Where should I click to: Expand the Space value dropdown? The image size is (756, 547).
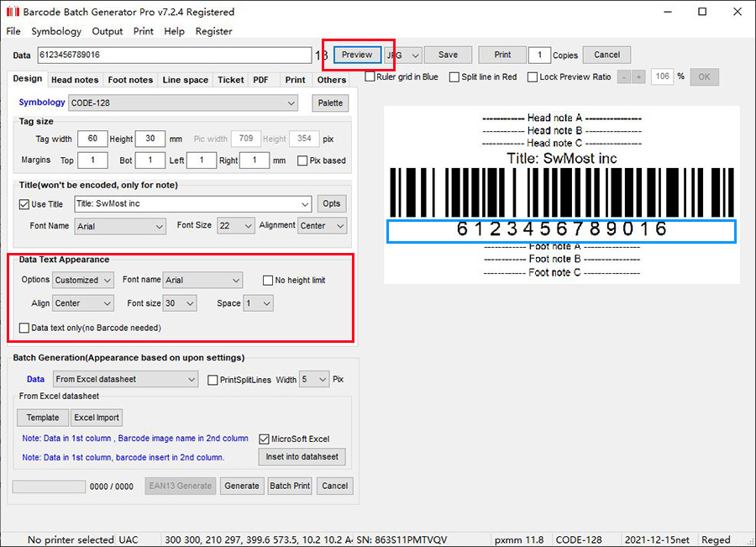[x=258, y=303]
